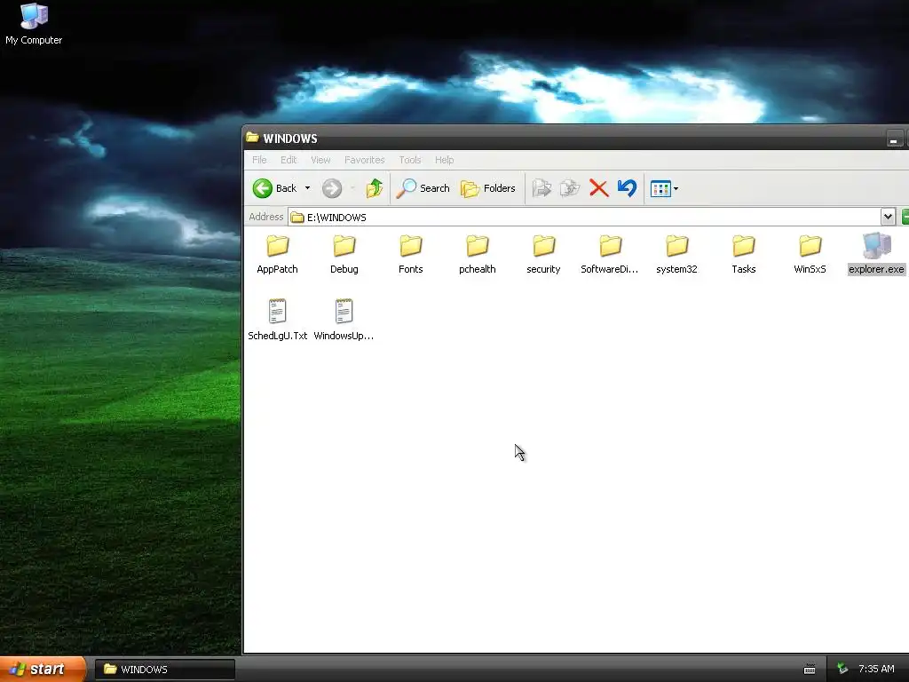Click the red Delete X icon
The height and width of the screenshot is (682, 909).
pyautogui.click(x=599, y=188)
